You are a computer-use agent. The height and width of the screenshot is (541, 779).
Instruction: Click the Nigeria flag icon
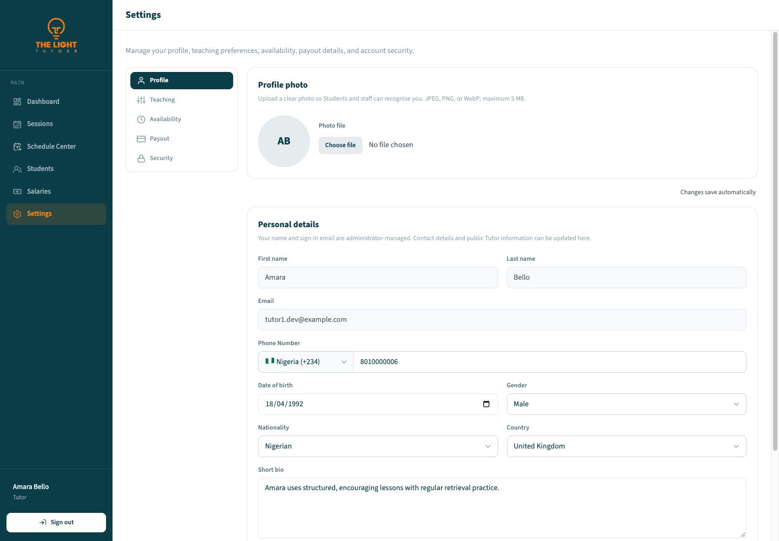[269, 361]
